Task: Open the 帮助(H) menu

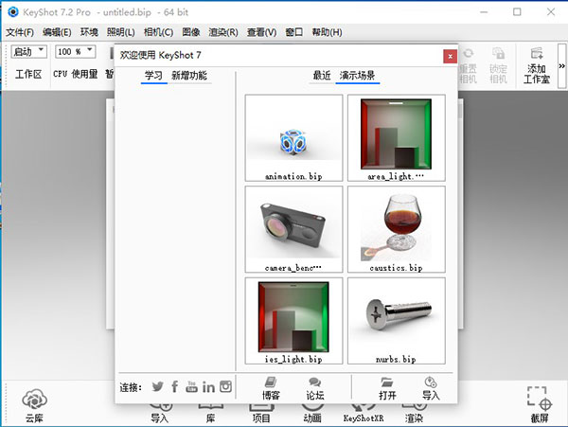Action: click(x=327, y=32)
